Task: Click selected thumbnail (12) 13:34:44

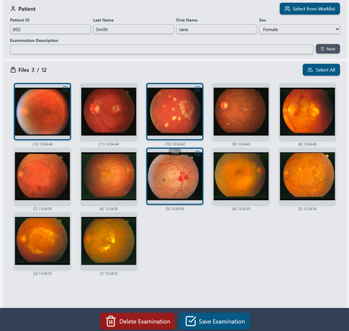Action: (x=42, y=112)
